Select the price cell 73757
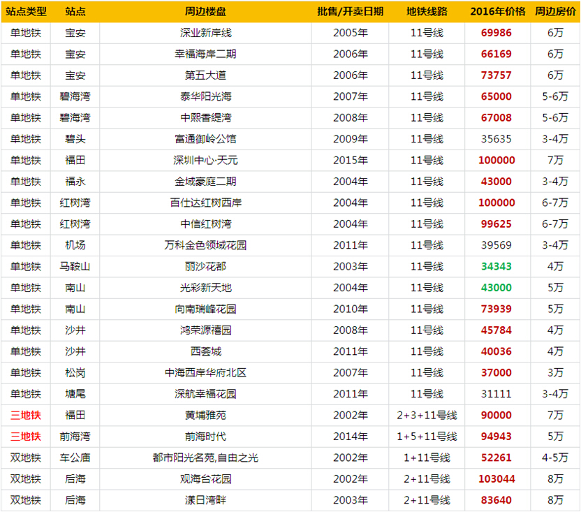 tap(497, 75)
